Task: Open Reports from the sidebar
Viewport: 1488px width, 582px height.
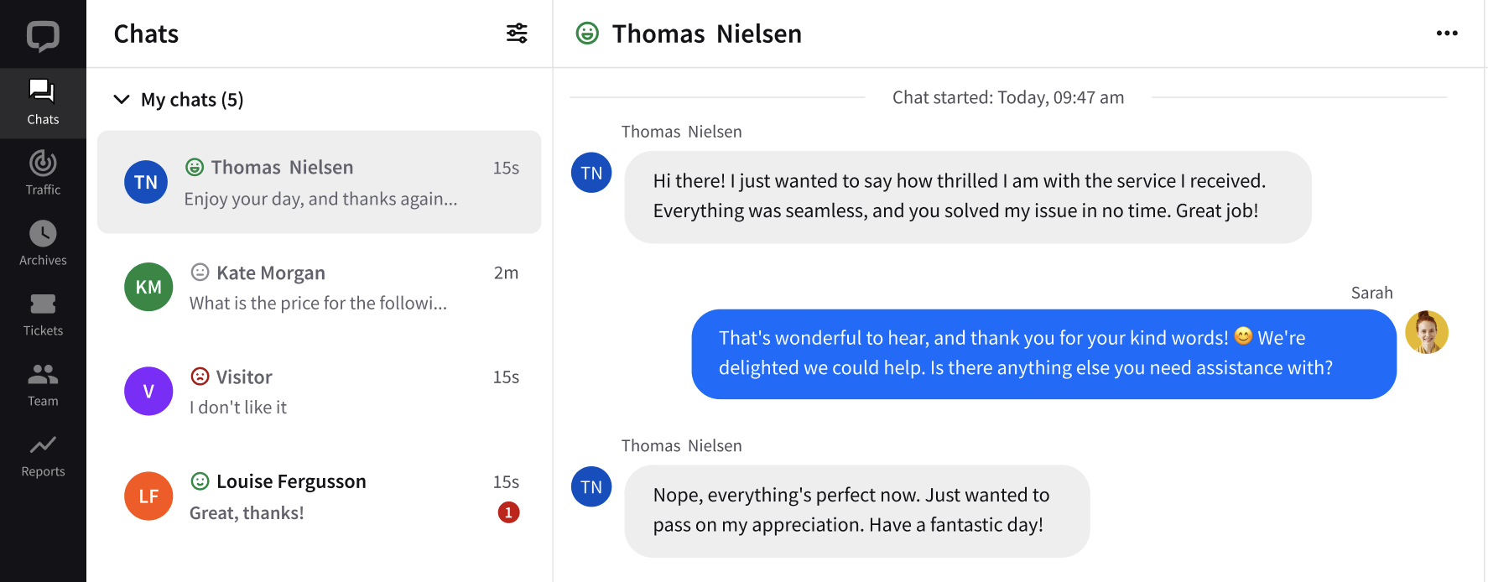Action: 43,455
